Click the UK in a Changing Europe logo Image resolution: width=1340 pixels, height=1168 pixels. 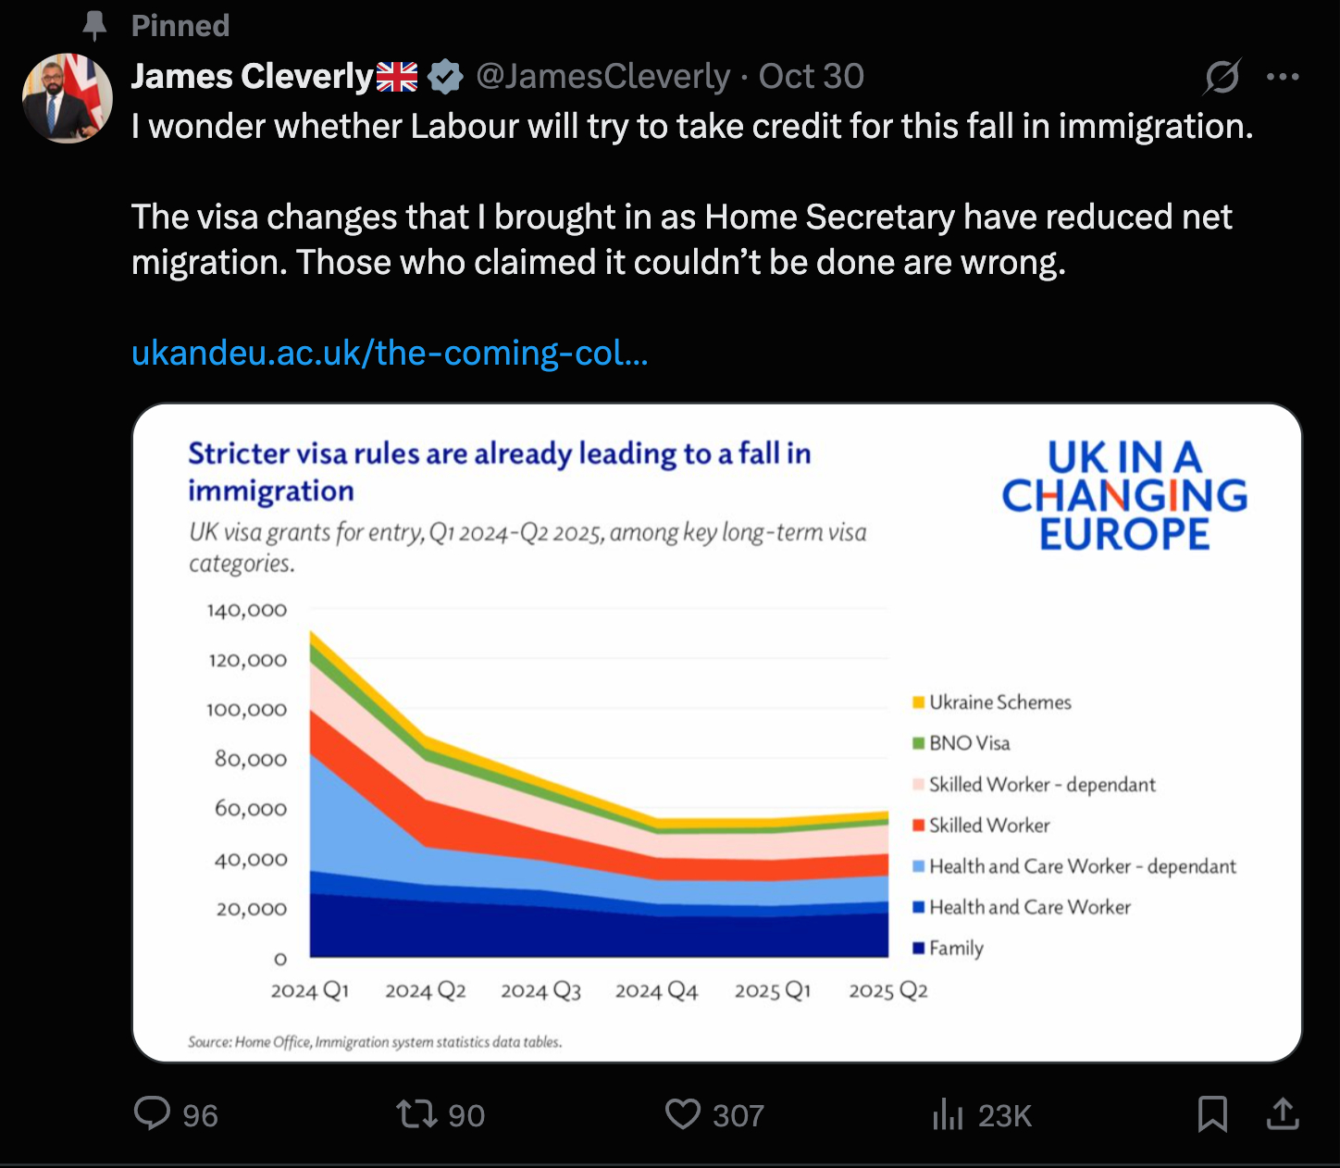click(x=1124, y=496)
